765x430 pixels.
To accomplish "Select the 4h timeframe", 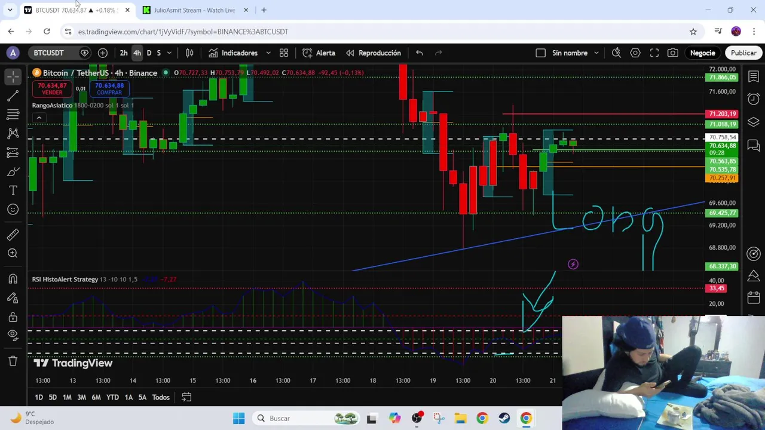I will coord(137,53).
